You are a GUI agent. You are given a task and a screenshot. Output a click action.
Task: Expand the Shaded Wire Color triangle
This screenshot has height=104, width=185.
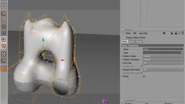[141, 73]
